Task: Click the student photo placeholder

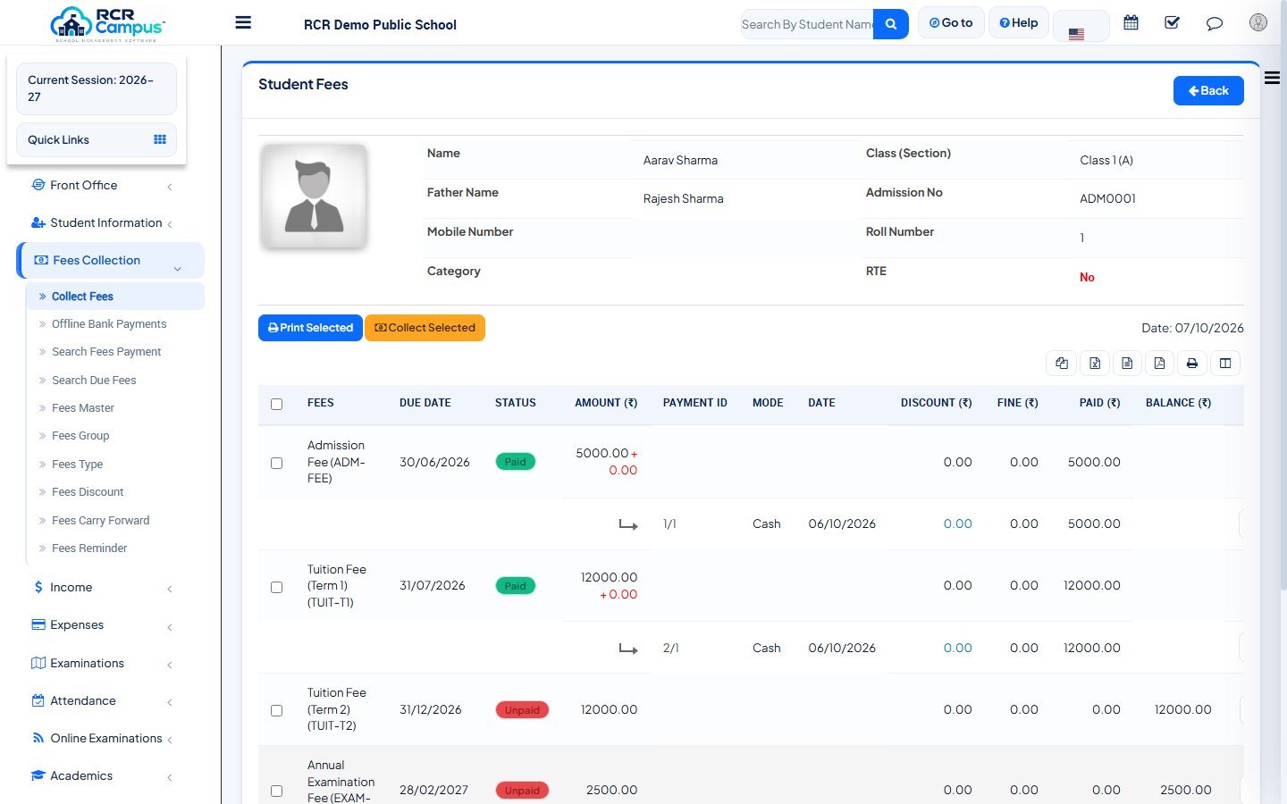Action: pyautogui.click(x=314, y=197)
